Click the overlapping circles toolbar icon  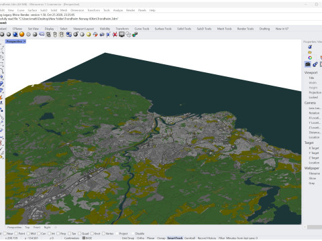[128, 34]
